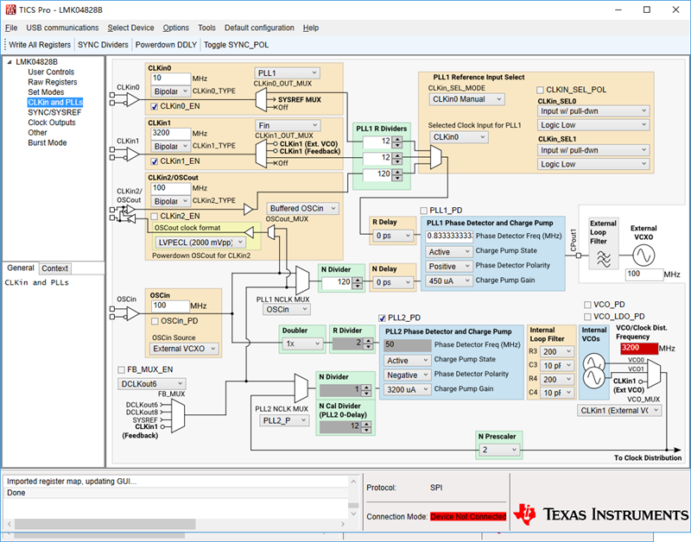Click the red 3200 MHz VCO frequency field
The image size is (691, 542).
639,348
